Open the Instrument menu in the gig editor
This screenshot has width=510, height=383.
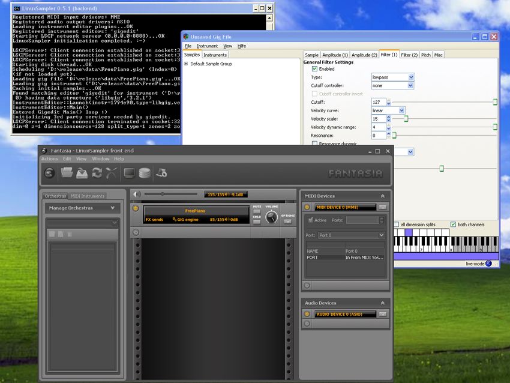click(208, 46)
